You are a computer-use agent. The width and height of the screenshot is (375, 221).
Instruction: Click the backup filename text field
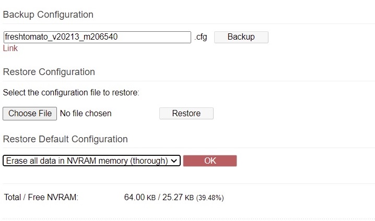(97, 37)
